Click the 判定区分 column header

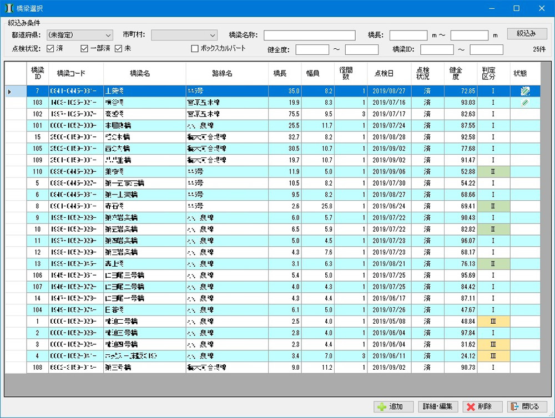click(493, 74)
